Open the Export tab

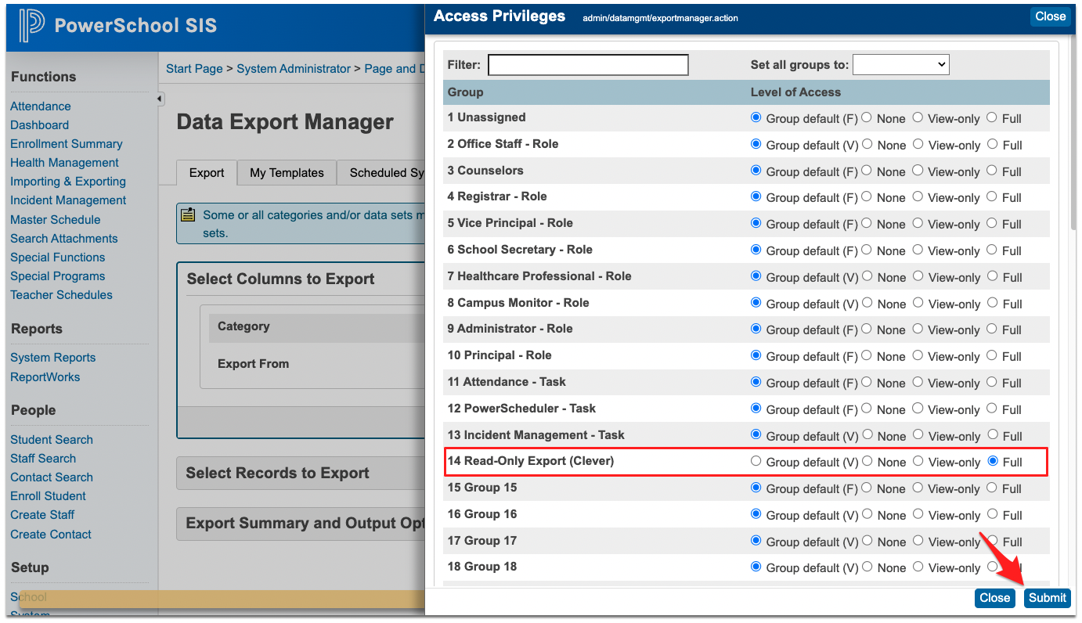pyautogui.click(x=207, y=173)
